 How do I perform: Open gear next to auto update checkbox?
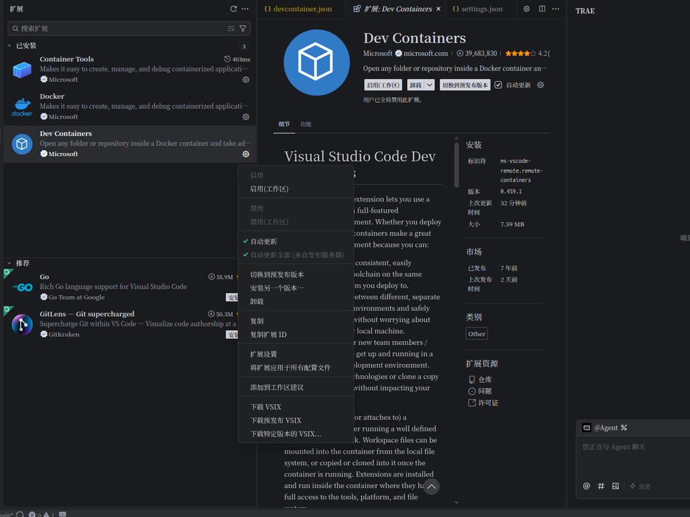coord(540,85)
